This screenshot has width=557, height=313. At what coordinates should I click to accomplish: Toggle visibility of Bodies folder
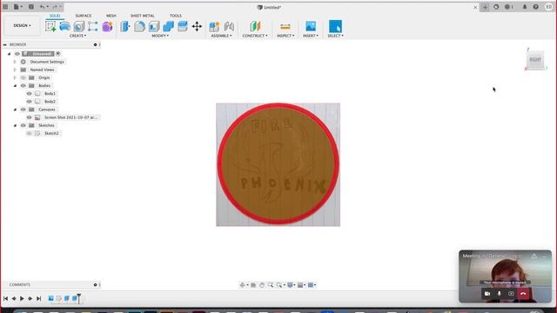(x=23, y=85)
